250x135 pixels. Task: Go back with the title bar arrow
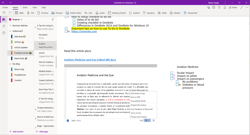point(3,3)
